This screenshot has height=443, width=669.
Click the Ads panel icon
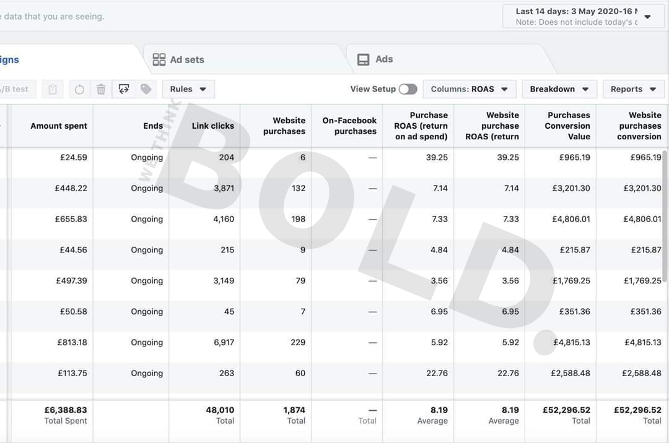coord(364,59)
